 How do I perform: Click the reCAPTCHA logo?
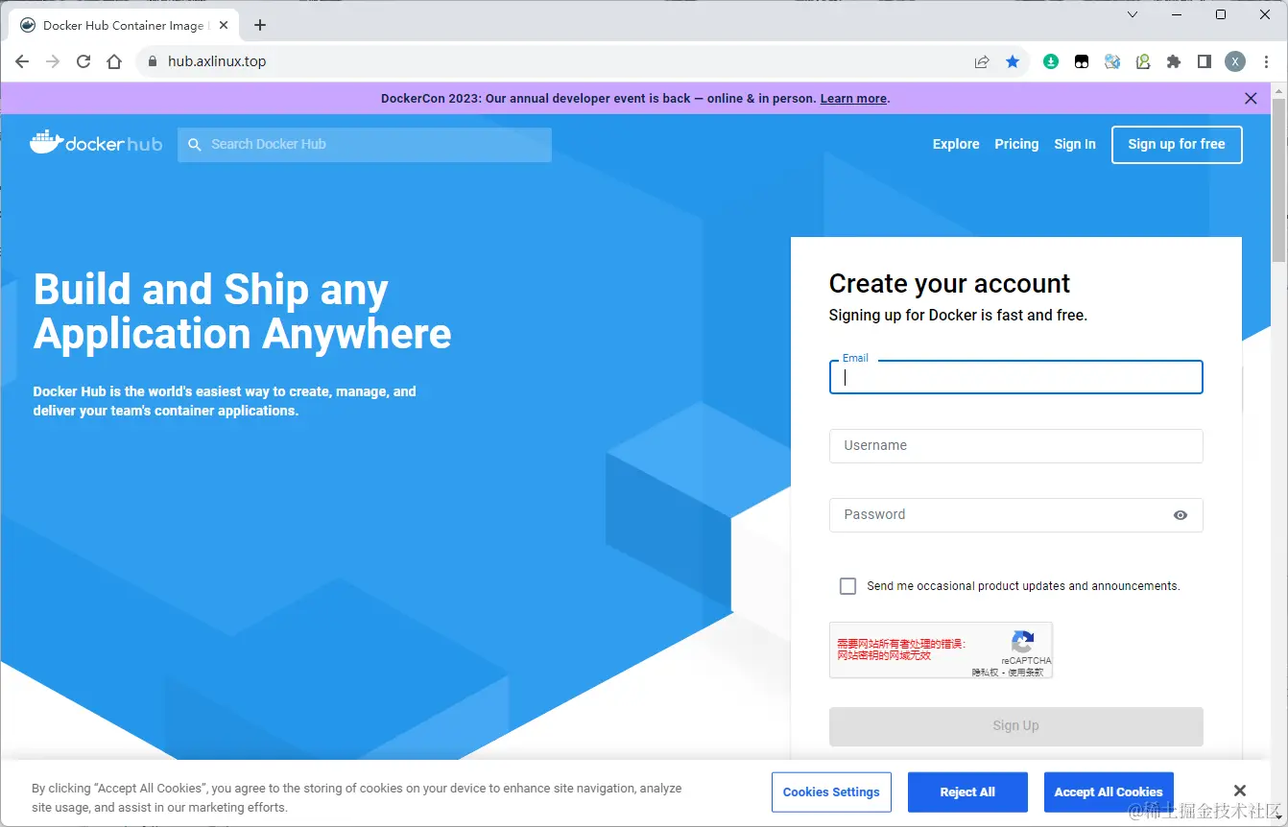click(x=1023, y=642)
